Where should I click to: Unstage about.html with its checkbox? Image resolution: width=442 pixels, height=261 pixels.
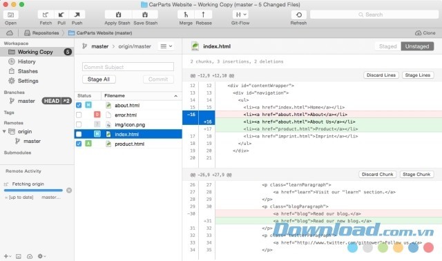[x=79, y=105]
